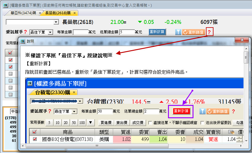Screen dimensions: 252x153
Task: Click the 商品 column header
Action: click(68, 132)
